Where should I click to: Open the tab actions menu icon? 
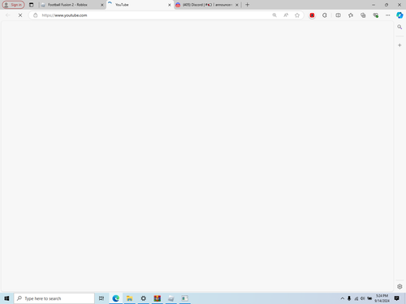coord(32,5)
